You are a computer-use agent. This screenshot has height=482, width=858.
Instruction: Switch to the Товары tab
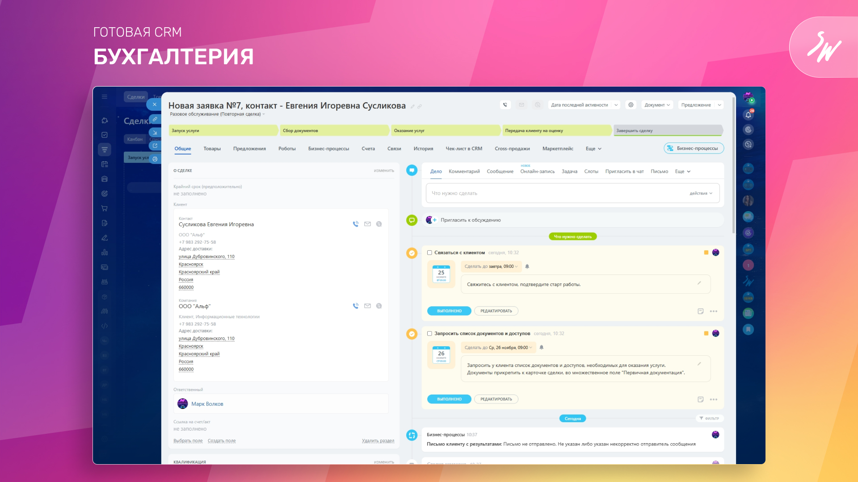coord(212,149)
